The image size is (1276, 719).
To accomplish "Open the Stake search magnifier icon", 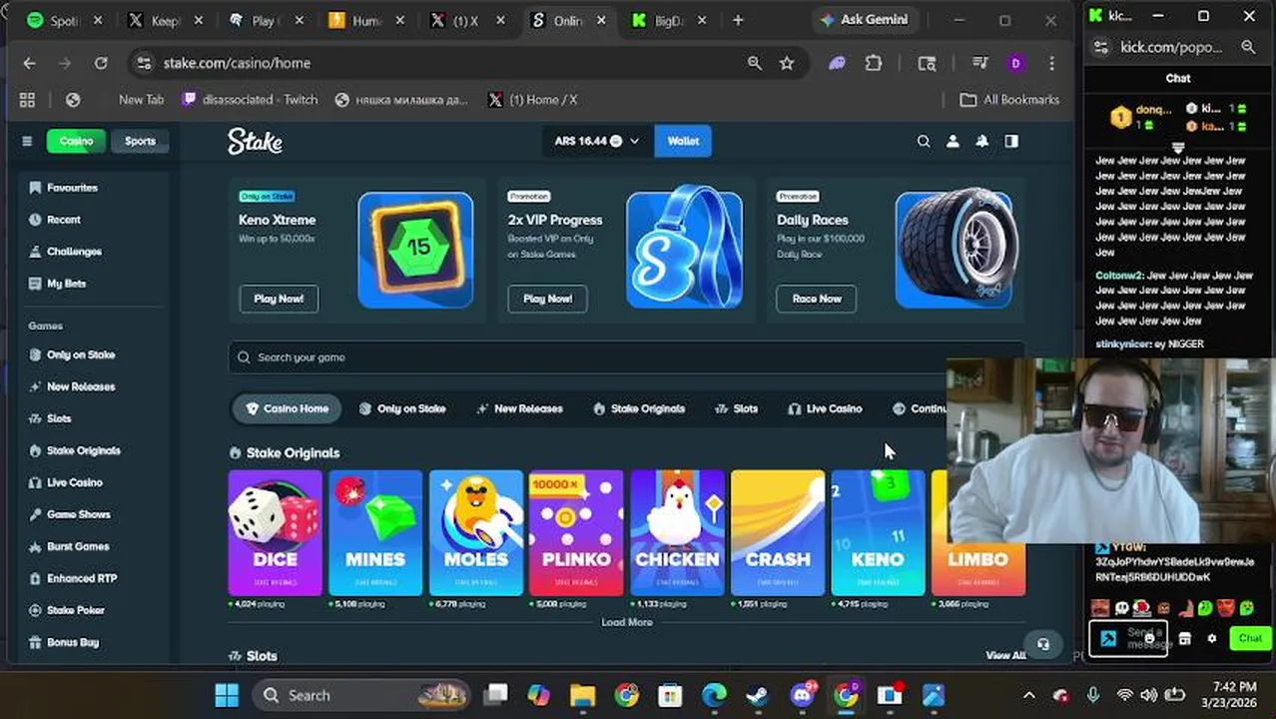I will [924, 142].
